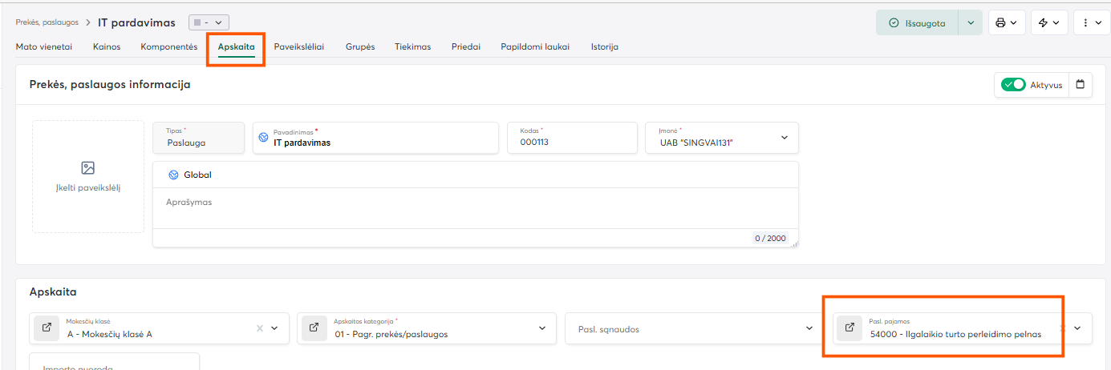Expand the Apskaitos kategorija dropdown
This screenshot has height=370, width=1111.
pyautogui.click(x=543, y=328)
